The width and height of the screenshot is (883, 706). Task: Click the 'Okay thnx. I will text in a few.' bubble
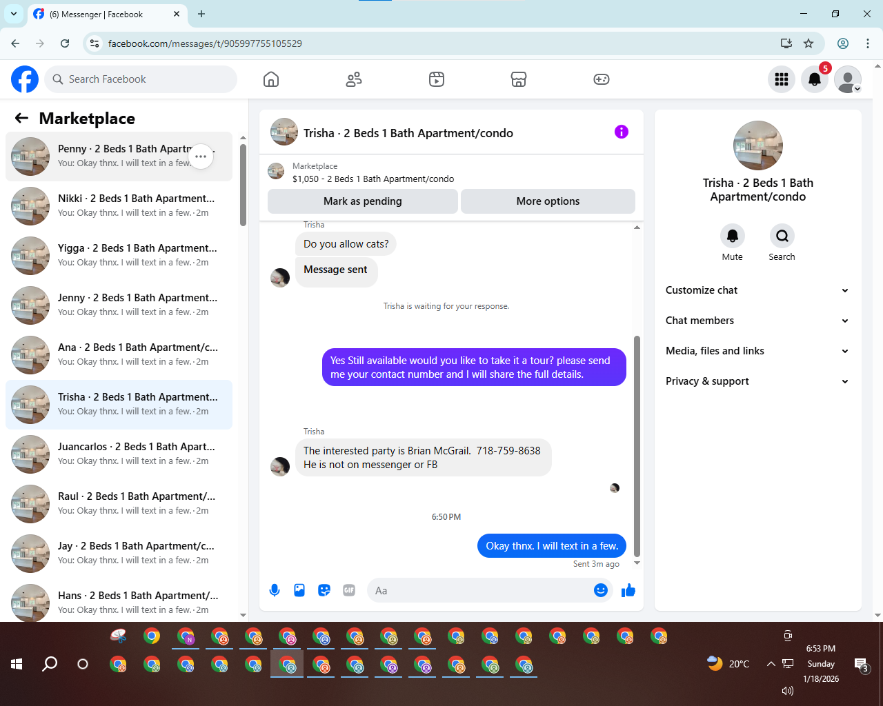click(x=552, y=545)
